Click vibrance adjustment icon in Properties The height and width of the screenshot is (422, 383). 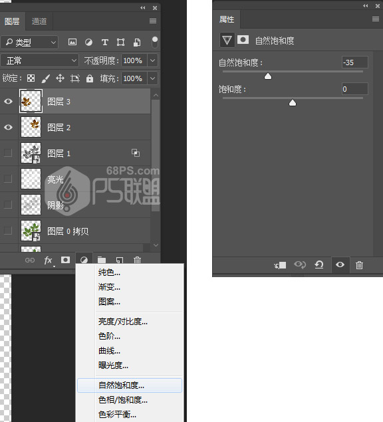coord(227,41)
